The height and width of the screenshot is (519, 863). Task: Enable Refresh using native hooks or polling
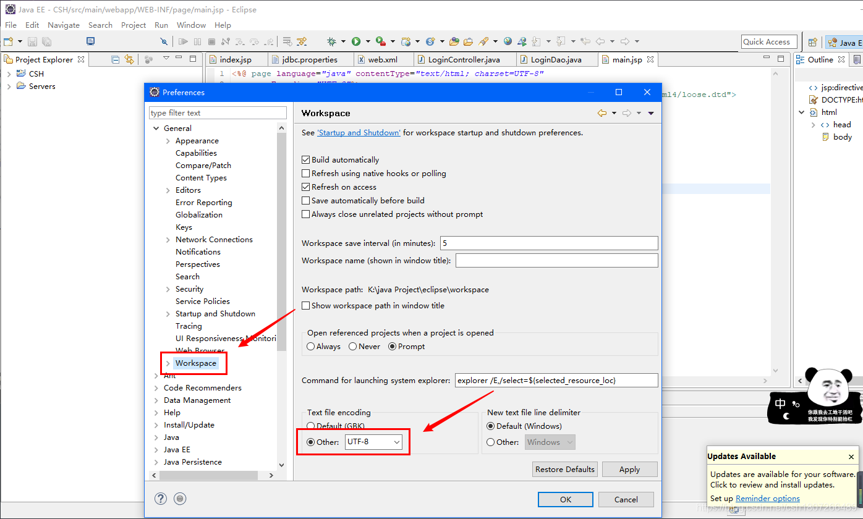(305, 173)
